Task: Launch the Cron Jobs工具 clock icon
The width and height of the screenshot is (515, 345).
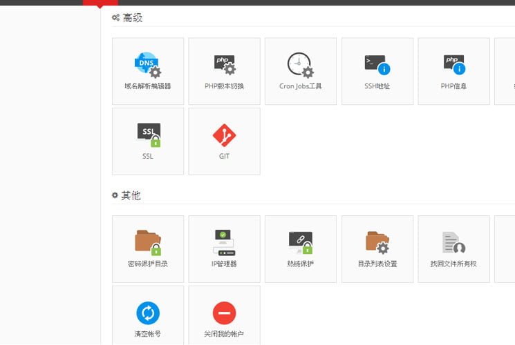Action: [300, 65]
